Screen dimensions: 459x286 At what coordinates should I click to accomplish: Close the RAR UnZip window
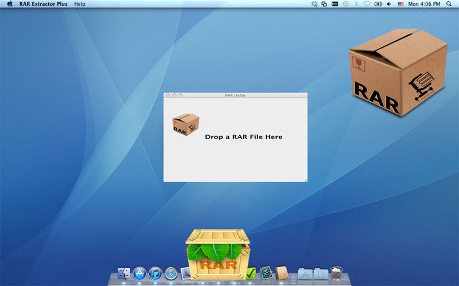pyautogui.click(x=168, y=95)
